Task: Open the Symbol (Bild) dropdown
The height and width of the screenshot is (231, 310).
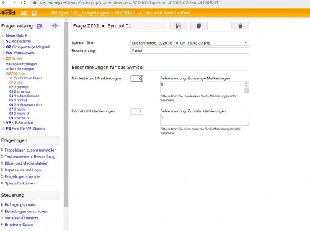Action: pos(190,43)
